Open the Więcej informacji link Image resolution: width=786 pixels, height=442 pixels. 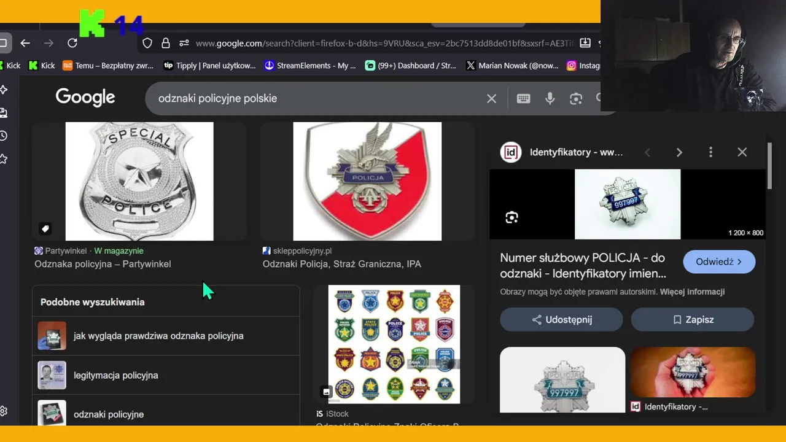(692, 292)
